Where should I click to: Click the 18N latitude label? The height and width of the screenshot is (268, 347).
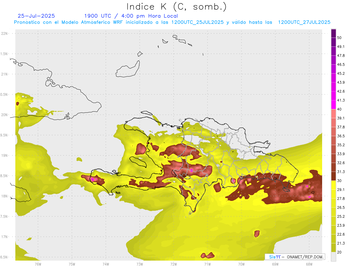click(5, 196)
